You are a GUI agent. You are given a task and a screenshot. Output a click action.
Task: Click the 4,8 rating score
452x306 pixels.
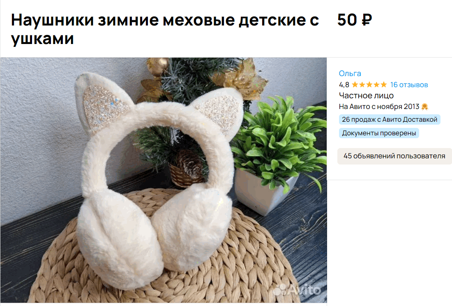pyautogui.click(x=344, y=85)
